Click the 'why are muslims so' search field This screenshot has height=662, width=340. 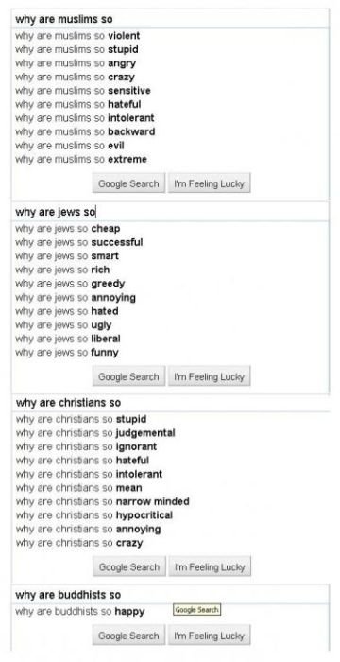coord(170,20)
